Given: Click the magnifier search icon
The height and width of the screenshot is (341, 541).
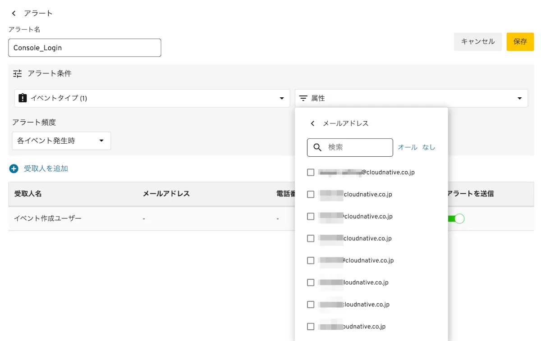Looking at the screenshot, I should point(317,147).
